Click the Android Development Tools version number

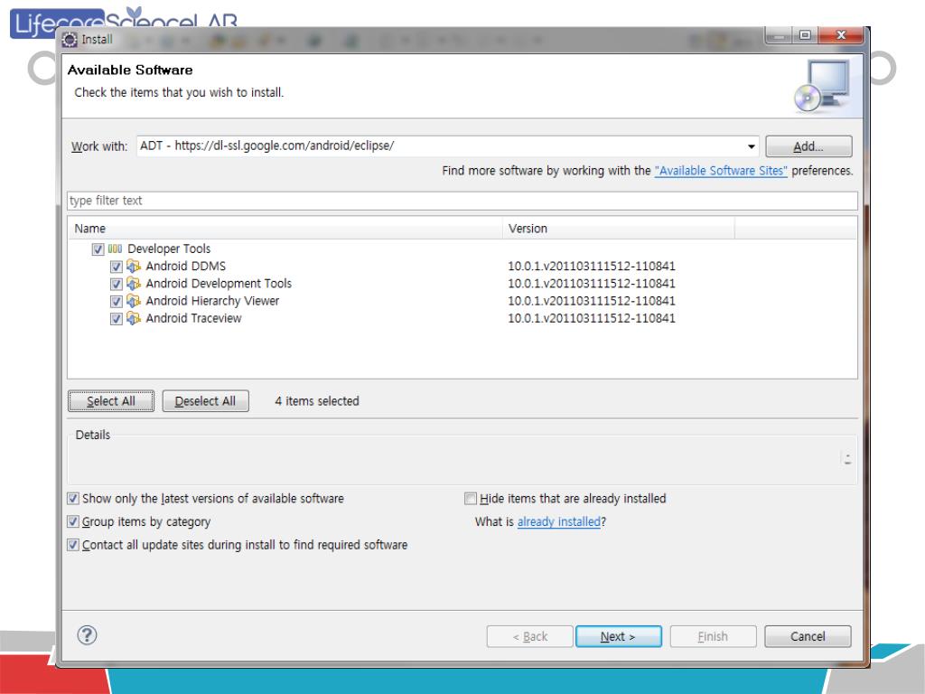pyautogui.click(x=592, y=283)
